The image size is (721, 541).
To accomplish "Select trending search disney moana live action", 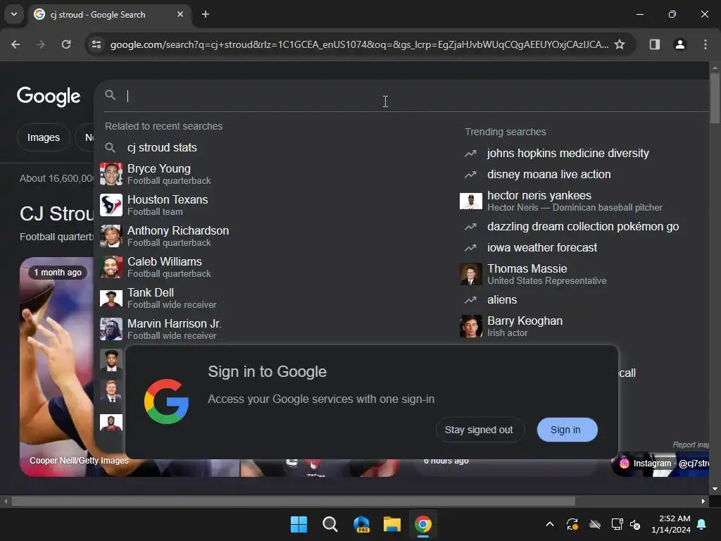I will [549, 175].
